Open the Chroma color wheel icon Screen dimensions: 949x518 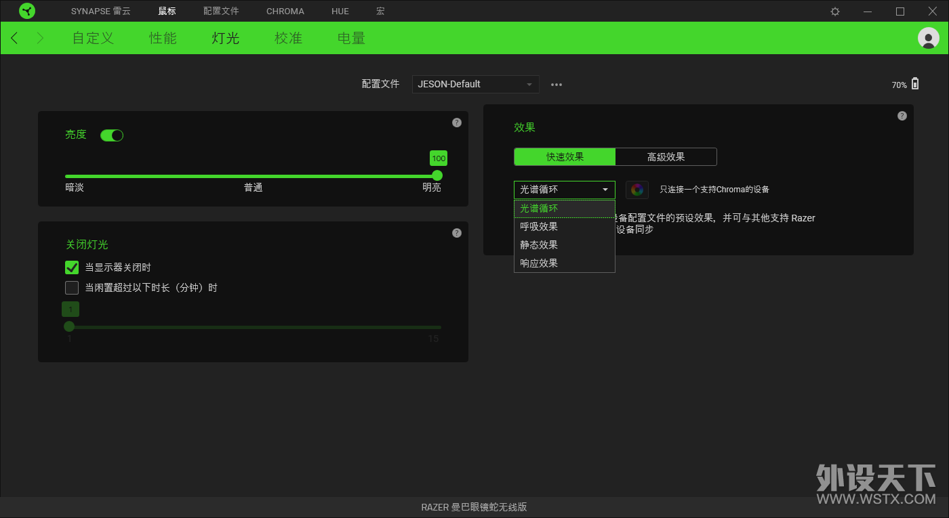pos(637,190)
